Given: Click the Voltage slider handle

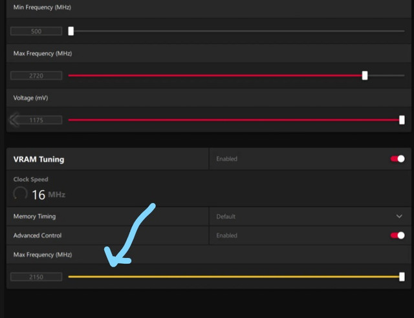Looking at the screenshot, I should coord(402,120).
